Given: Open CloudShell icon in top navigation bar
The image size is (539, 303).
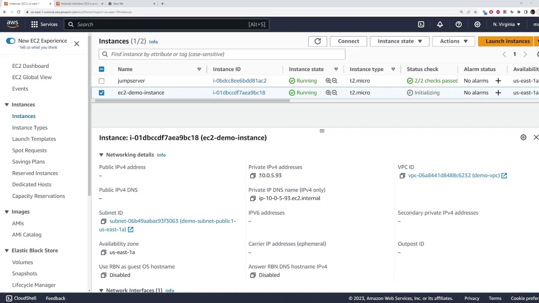Looking at the screenshot, I should tap(421, 24).
